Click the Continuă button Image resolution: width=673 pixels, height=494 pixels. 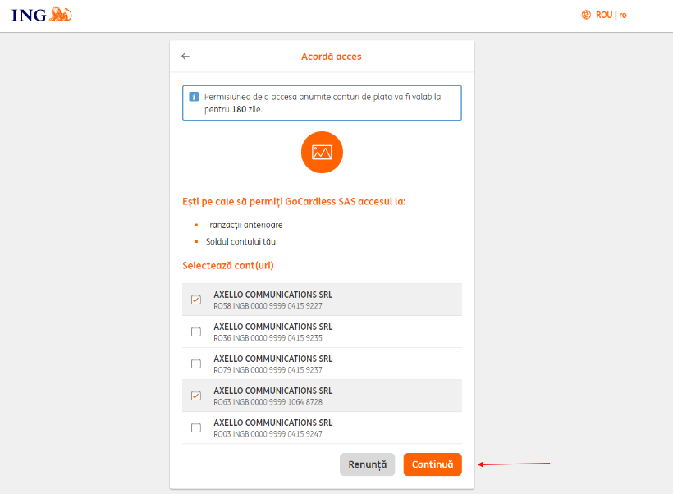click(x=433, y=464)
